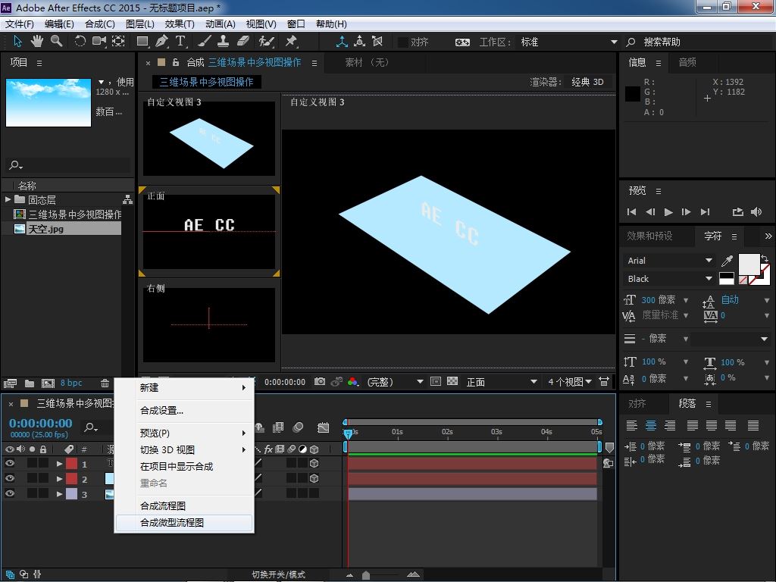The height and width of the screenshot is (582, 776).
Task: Open the 文件(F) menu
Action: [x=20, y=23]
